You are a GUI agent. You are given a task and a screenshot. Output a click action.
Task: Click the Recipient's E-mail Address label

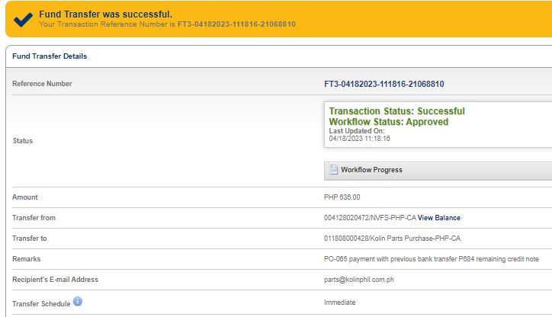click(55, 280)
